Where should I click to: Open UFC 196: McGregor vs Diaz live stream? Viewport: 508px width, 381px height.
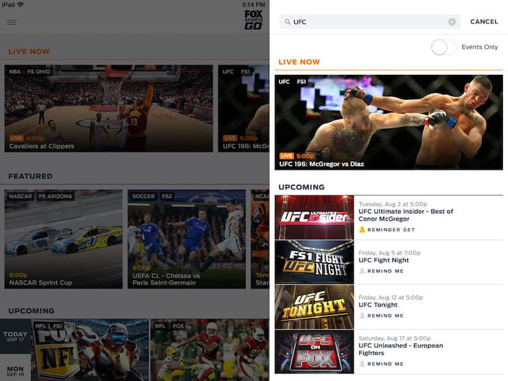pyautogui.click(x=389, y=122)
